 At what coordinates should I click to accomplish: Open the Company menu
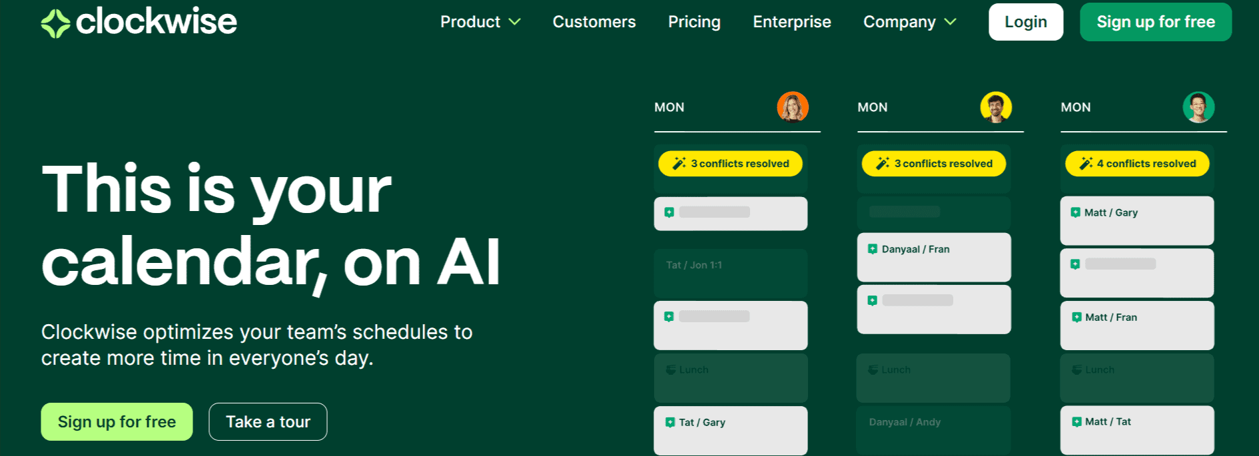click(x=910, y=22)
